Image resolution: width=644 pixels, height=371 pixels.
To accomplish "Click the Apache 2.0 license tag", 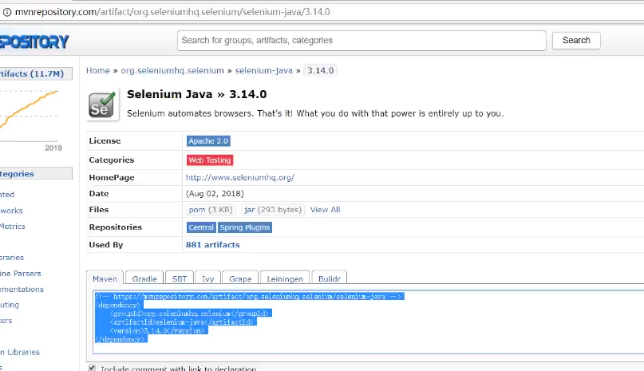I will tap(208, 141).
